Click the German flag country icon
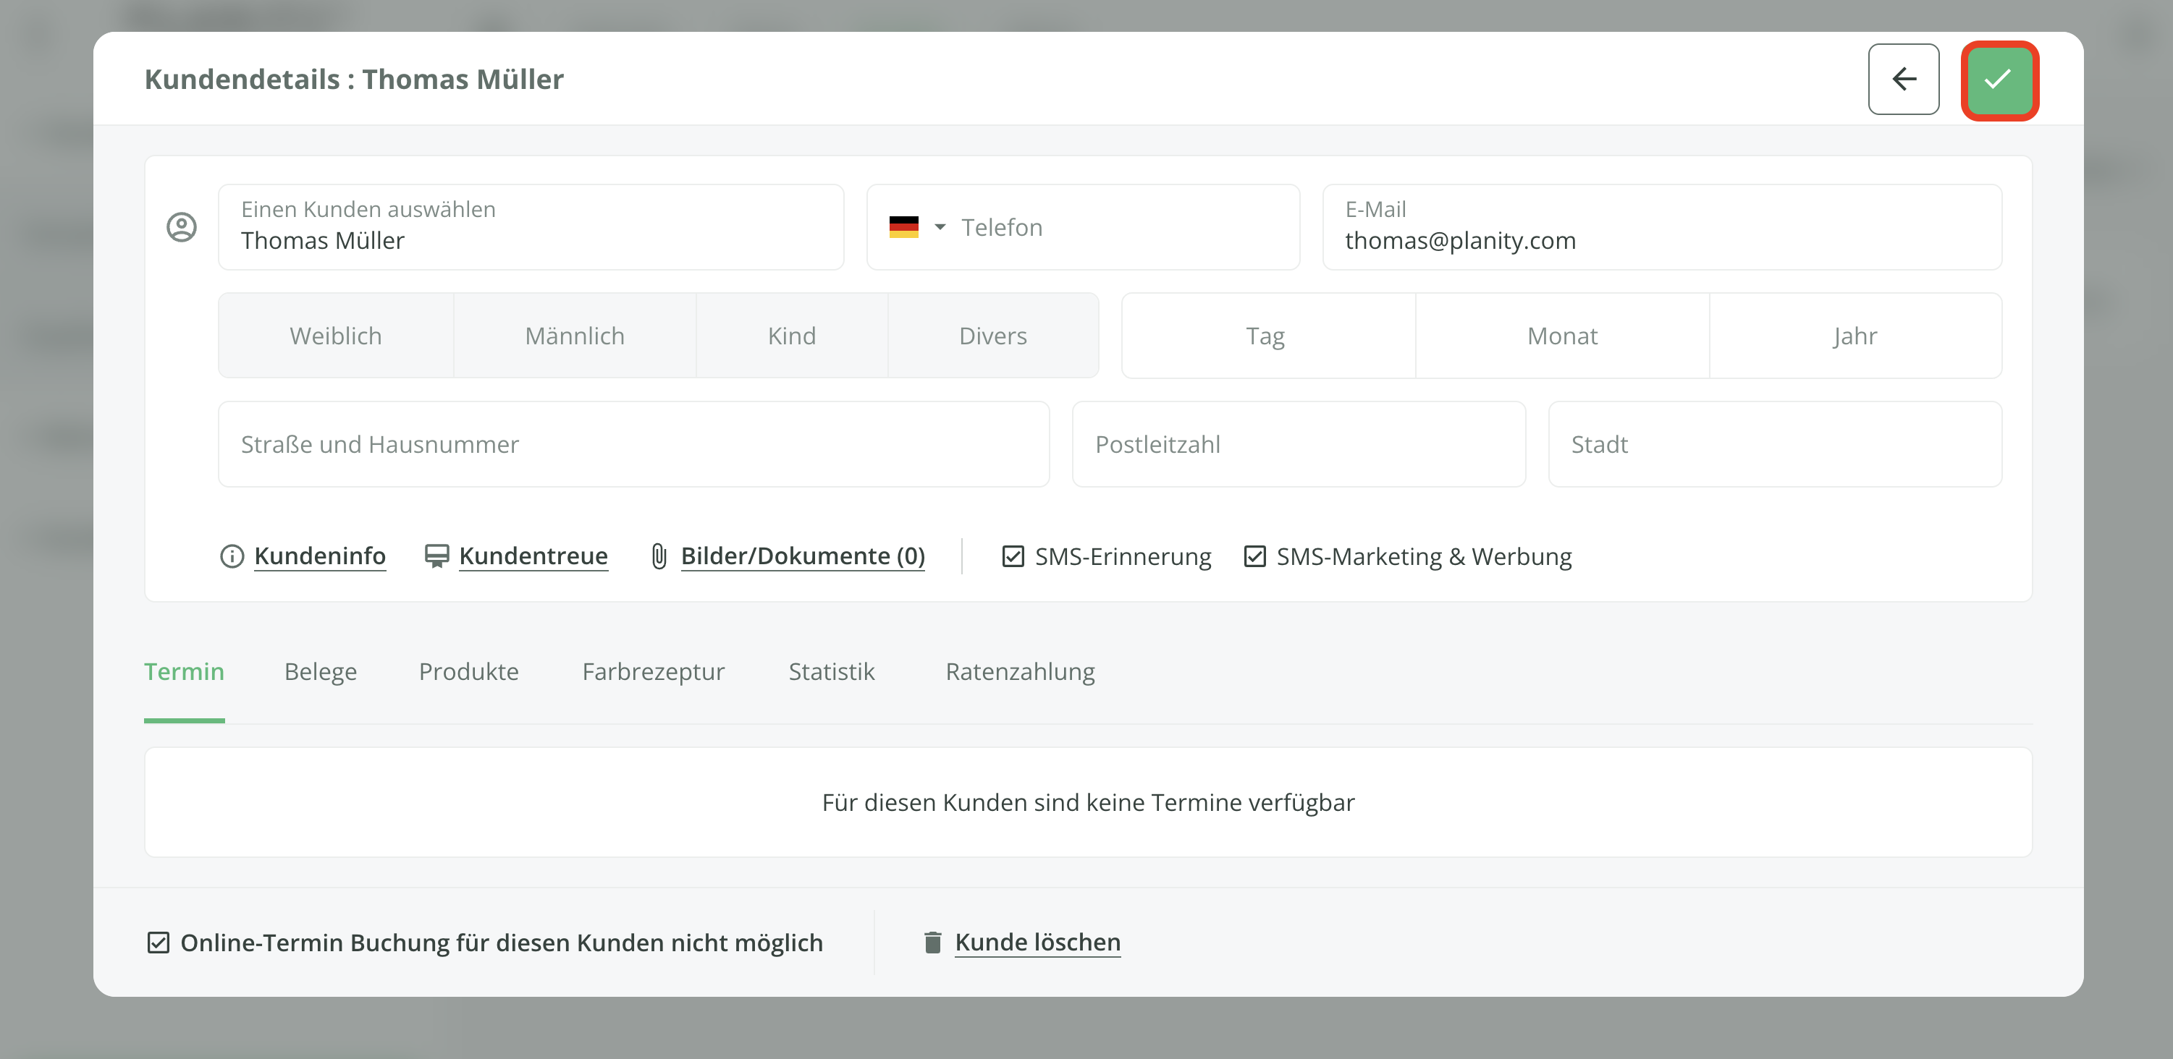The width and height of the screenshot is (2173, 1059). click(x=903, y=227)
